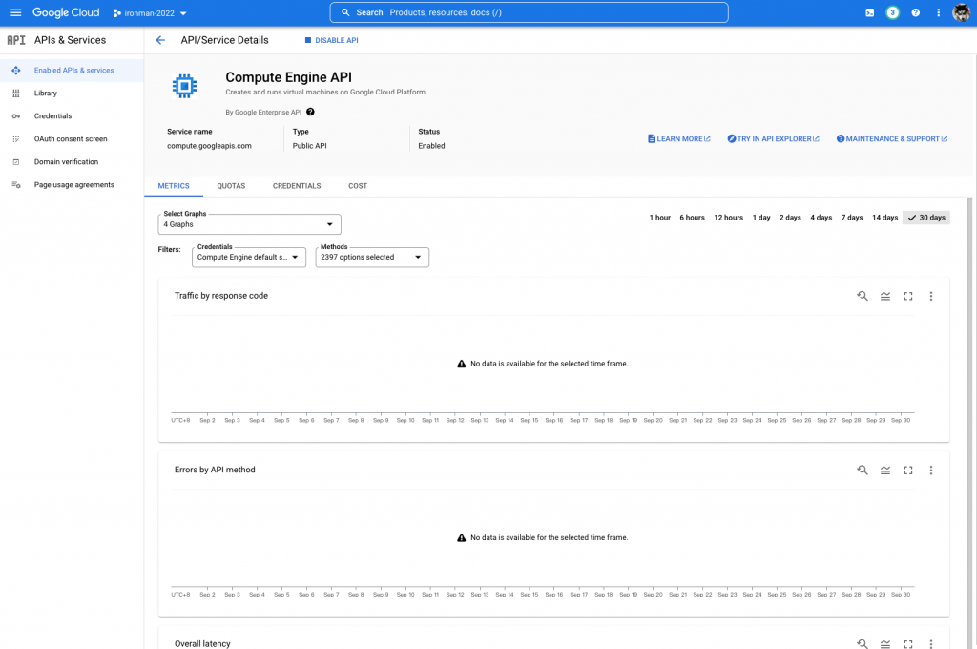This screenshot has height=649, width=977.
Task: Focus the Search products and resources field
Action: [529, 12]
